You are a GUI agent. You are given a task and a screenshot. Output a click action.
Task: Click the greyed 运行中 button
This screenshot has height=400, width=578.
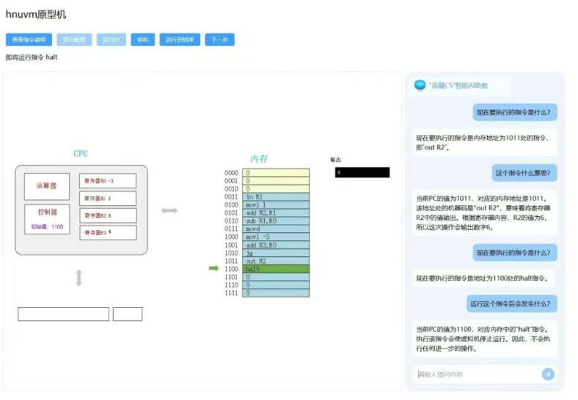(x=111, y=40)
